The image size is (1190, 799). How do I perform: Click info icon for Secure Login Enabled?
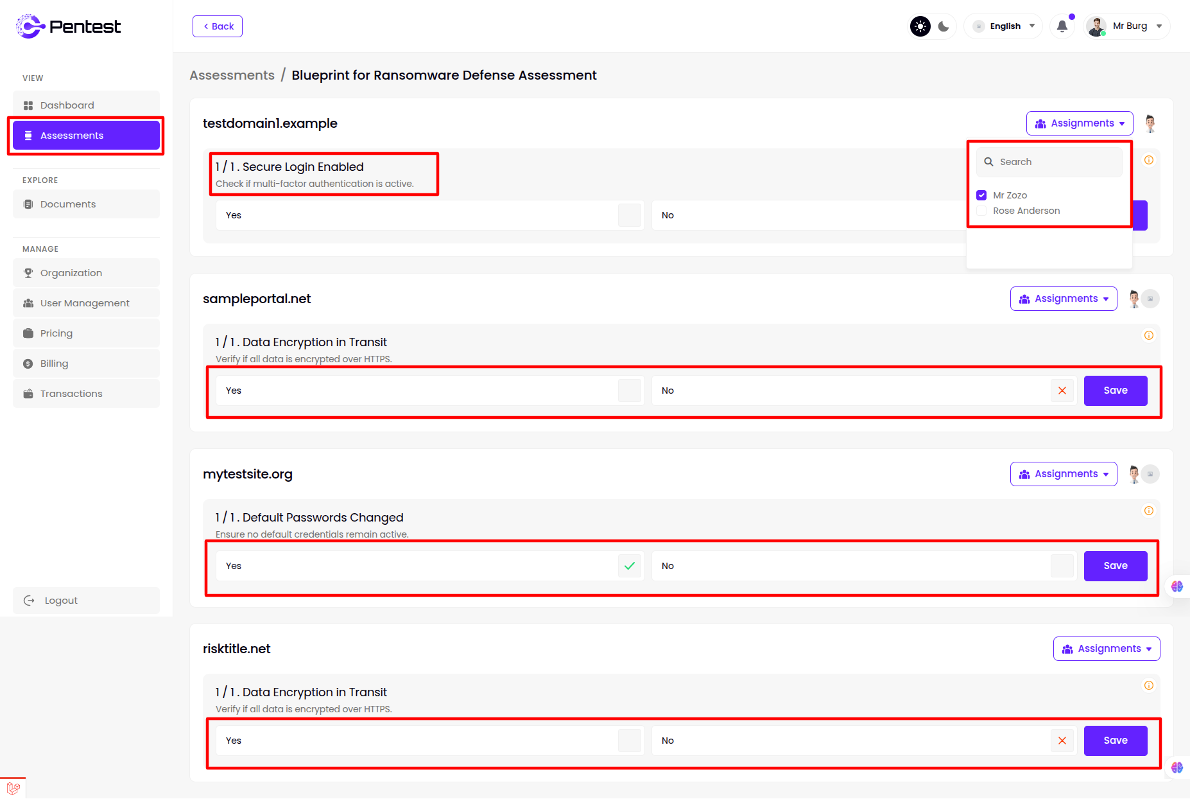point(1149,160)
